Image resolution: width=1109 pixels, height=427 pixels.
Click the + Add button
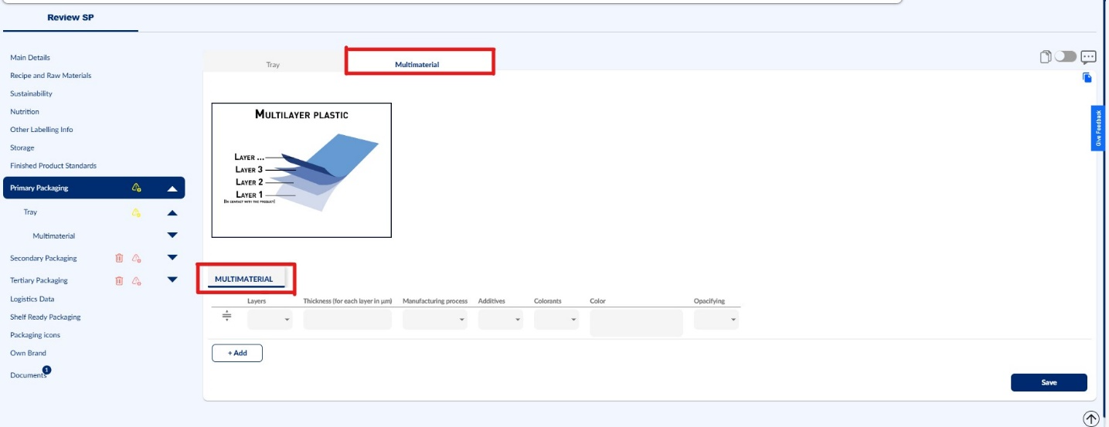pyautogui.click(x=237, y=353)
